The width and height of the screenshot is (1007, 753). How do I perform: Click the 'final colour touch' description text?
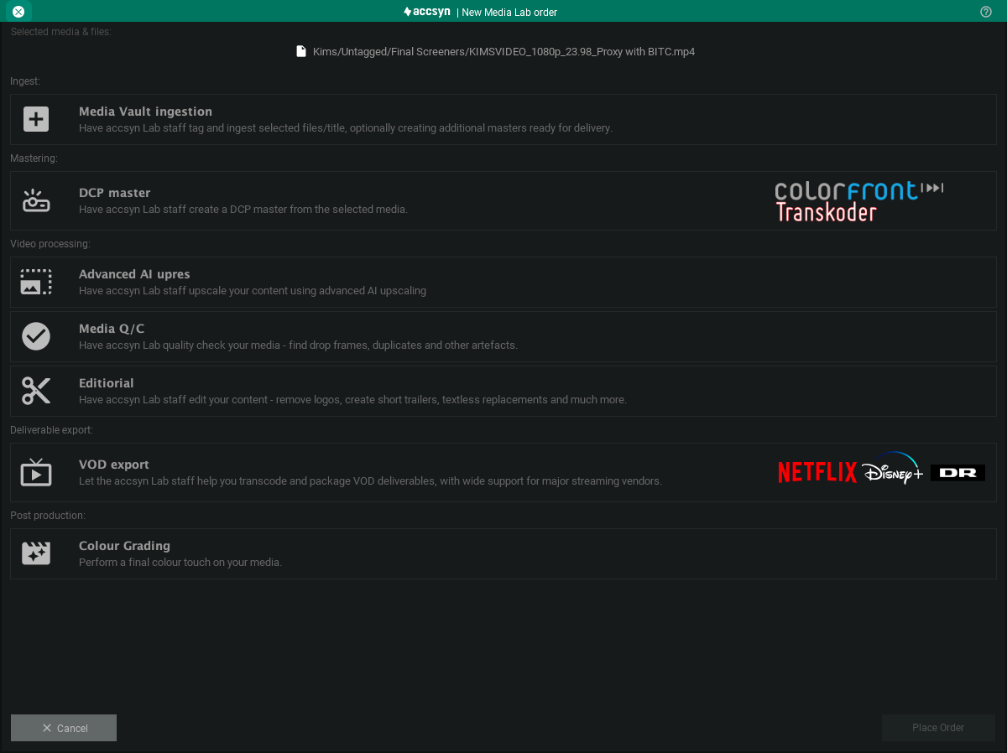(x=180, y=563)
